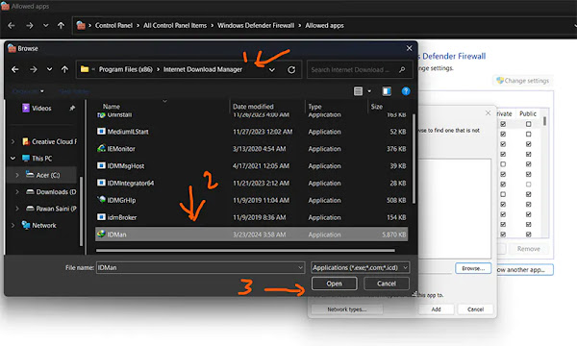Go back in Allowed apps window
The height and width of the screenshot is (346, 577).
[x=12, y=25]
